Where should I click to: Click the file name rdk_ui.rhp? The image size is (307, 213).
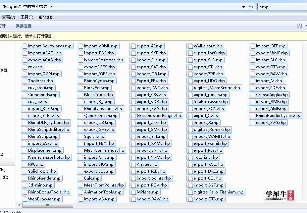38,102
